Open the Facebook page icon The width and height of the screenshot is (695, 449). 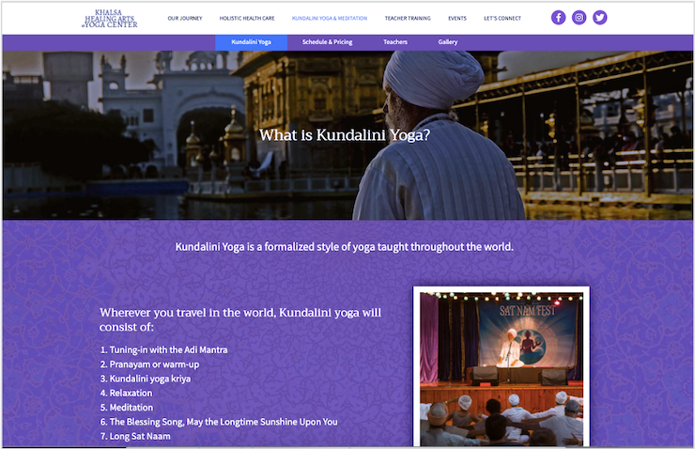[558, 18]
